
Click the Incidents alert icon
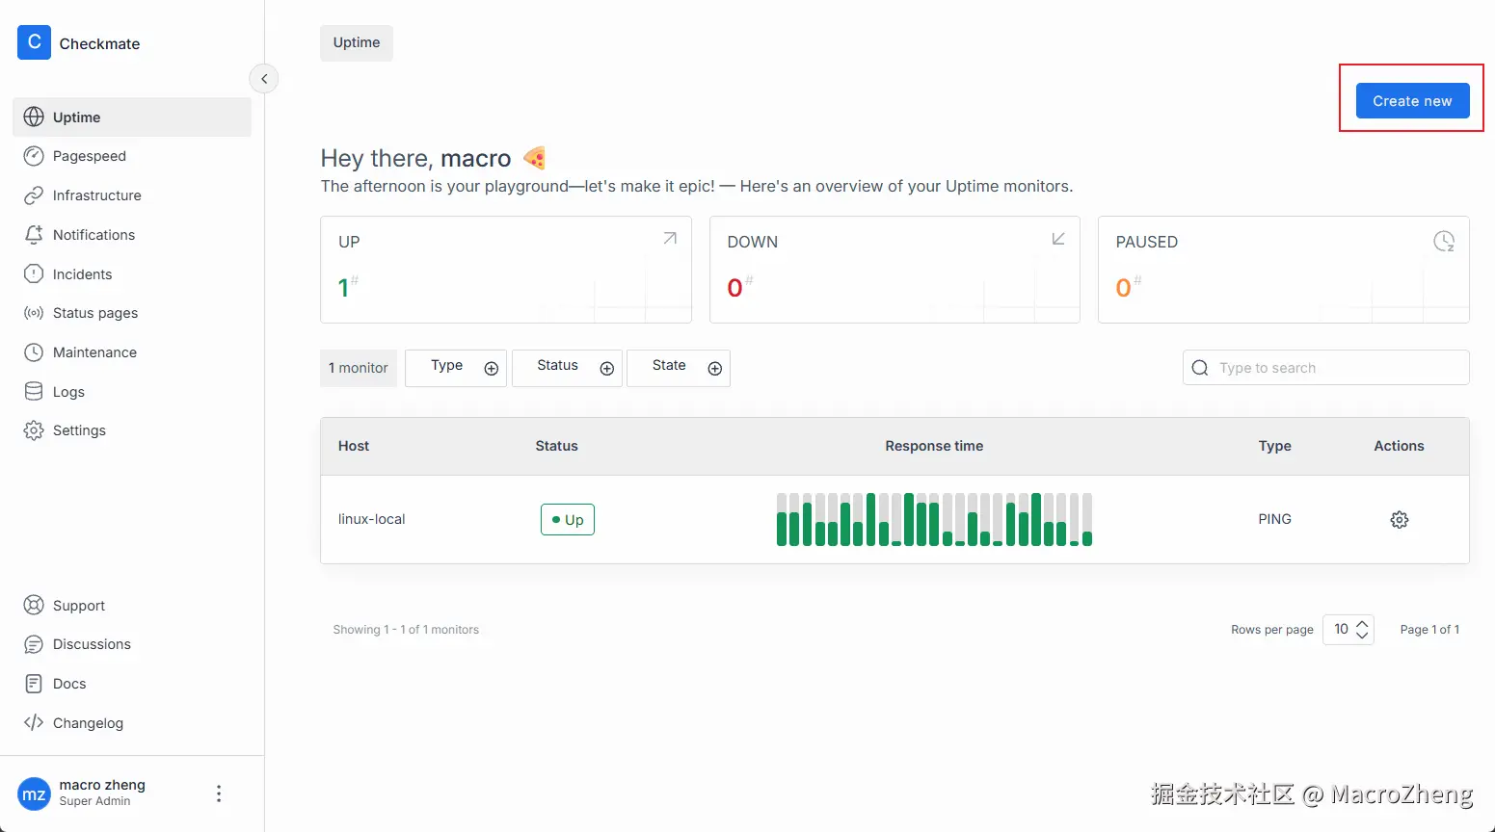34,274
